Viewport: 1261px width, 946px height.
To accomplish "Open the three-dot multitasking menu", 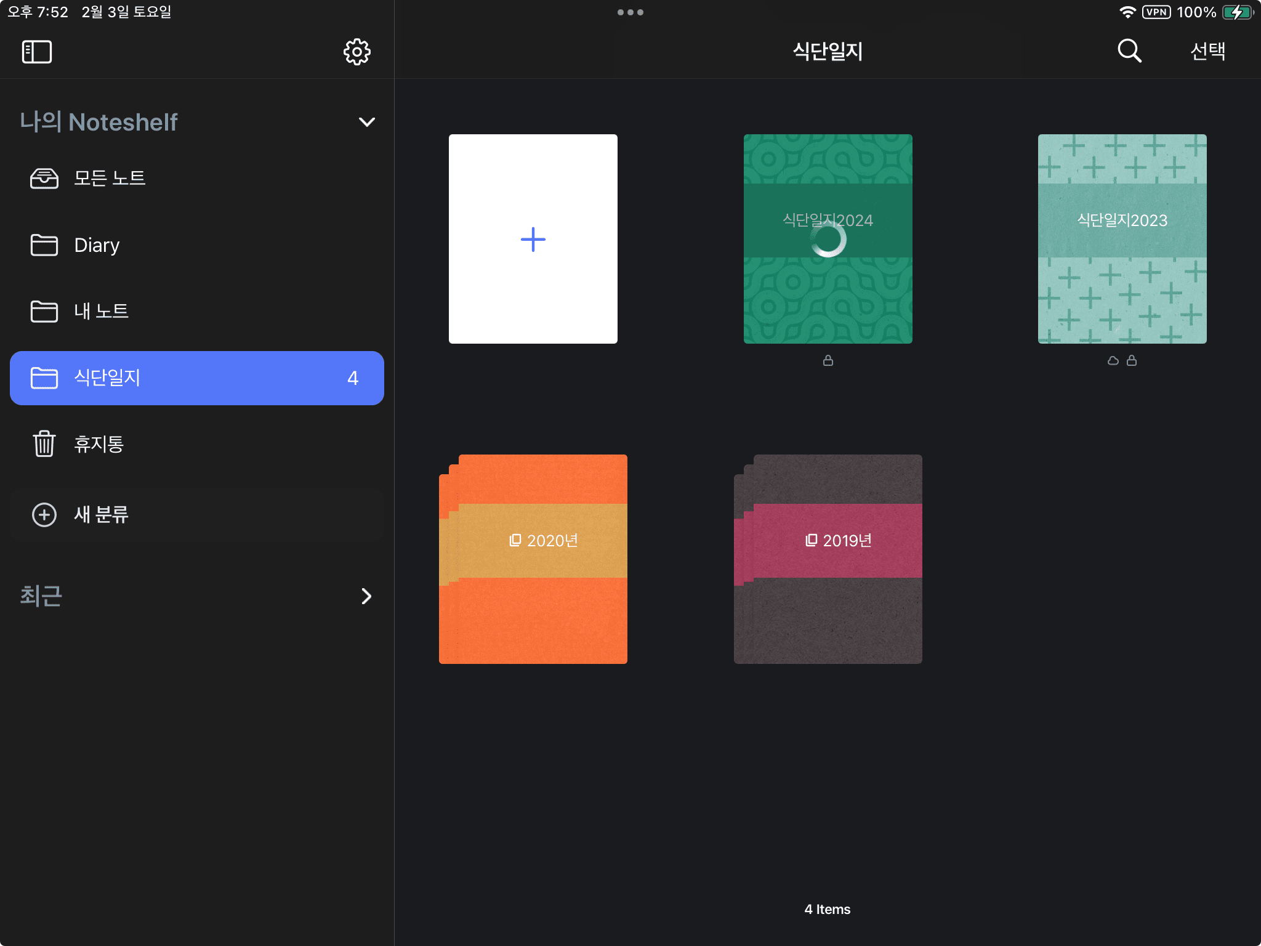I will [630, 12].
